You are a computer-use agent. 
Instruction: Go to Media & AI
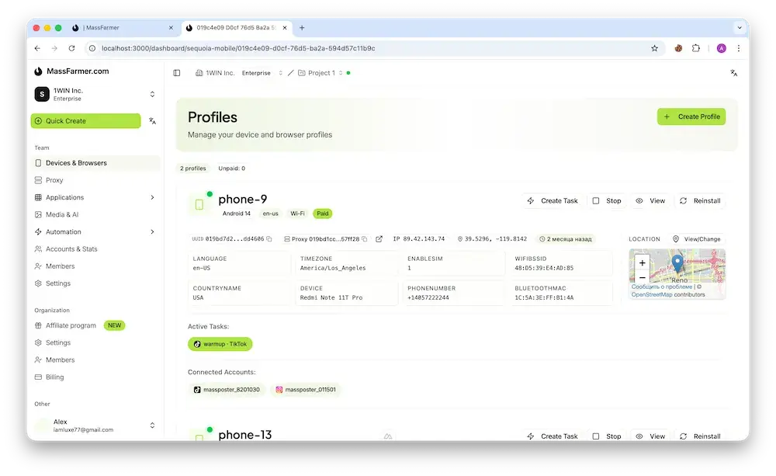pos(95,214)
